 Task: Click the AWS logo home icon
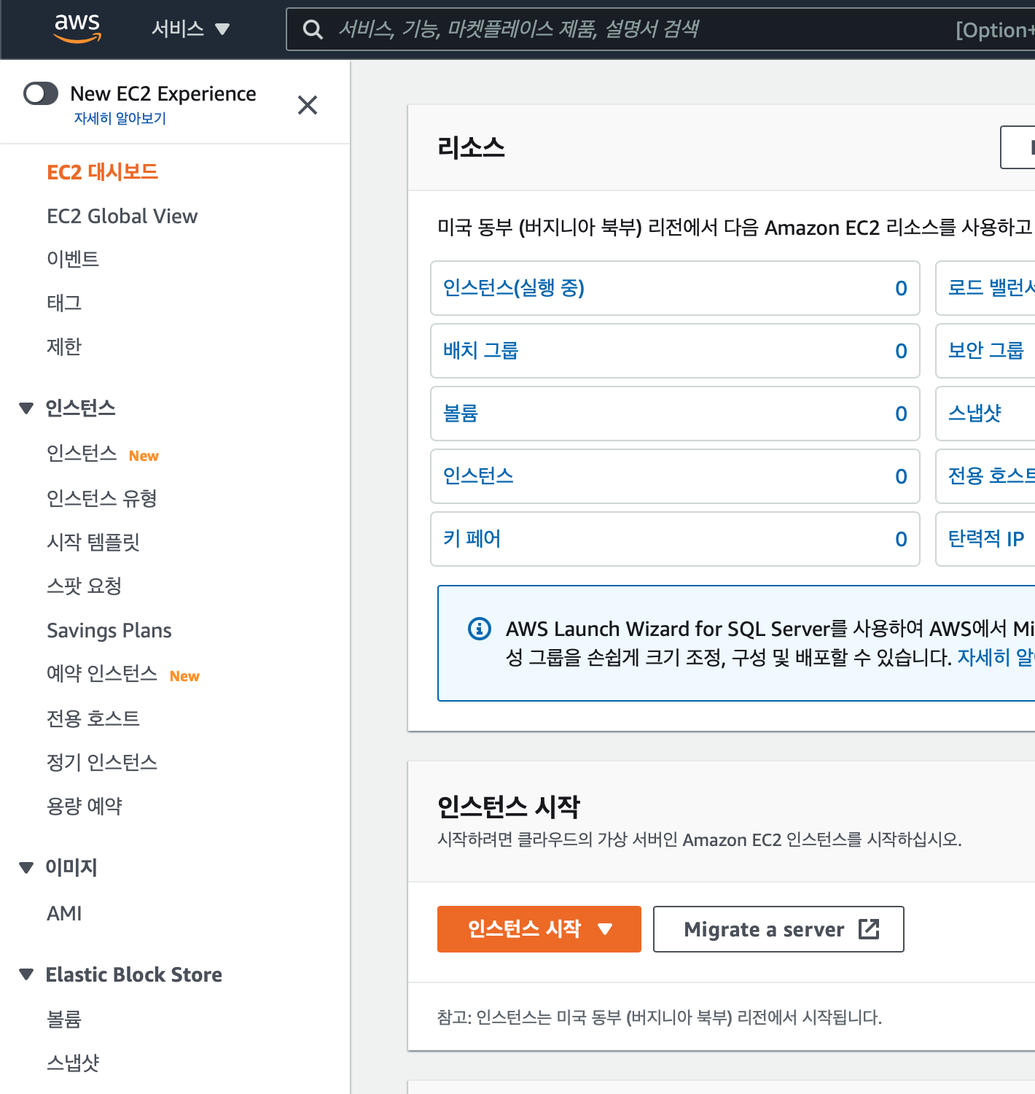(77, 28)
